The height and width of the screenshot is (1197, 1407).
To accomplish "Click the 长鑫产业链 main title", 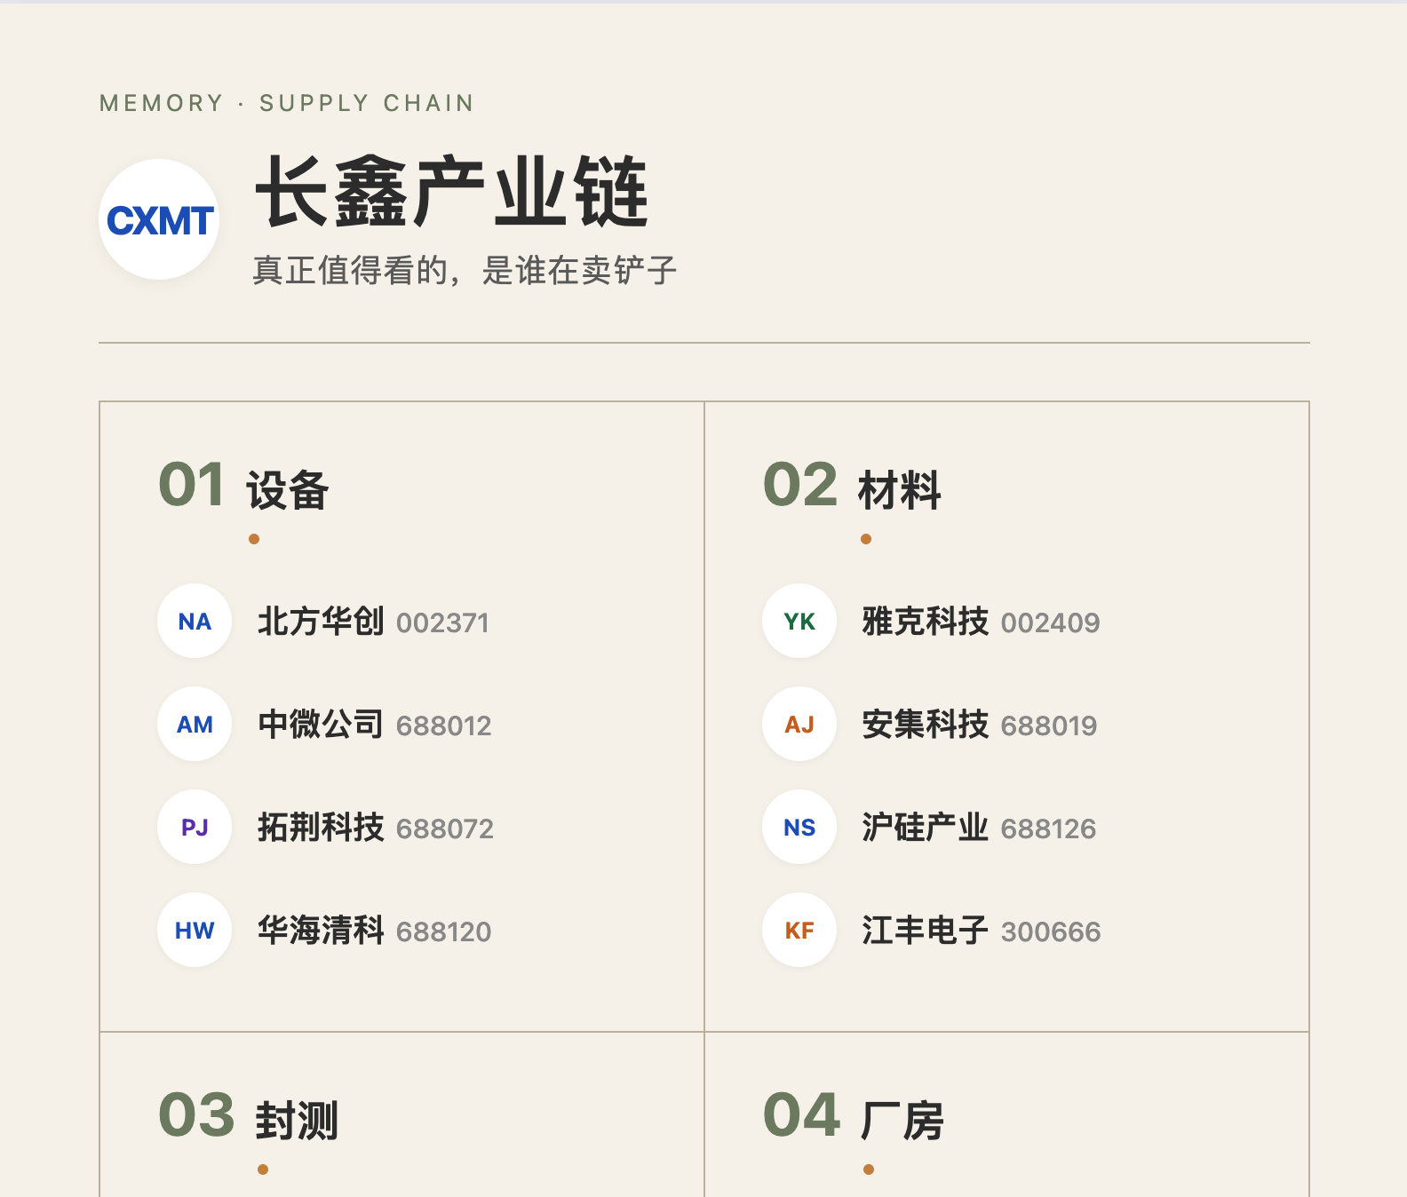I will (x=452, y=192).
